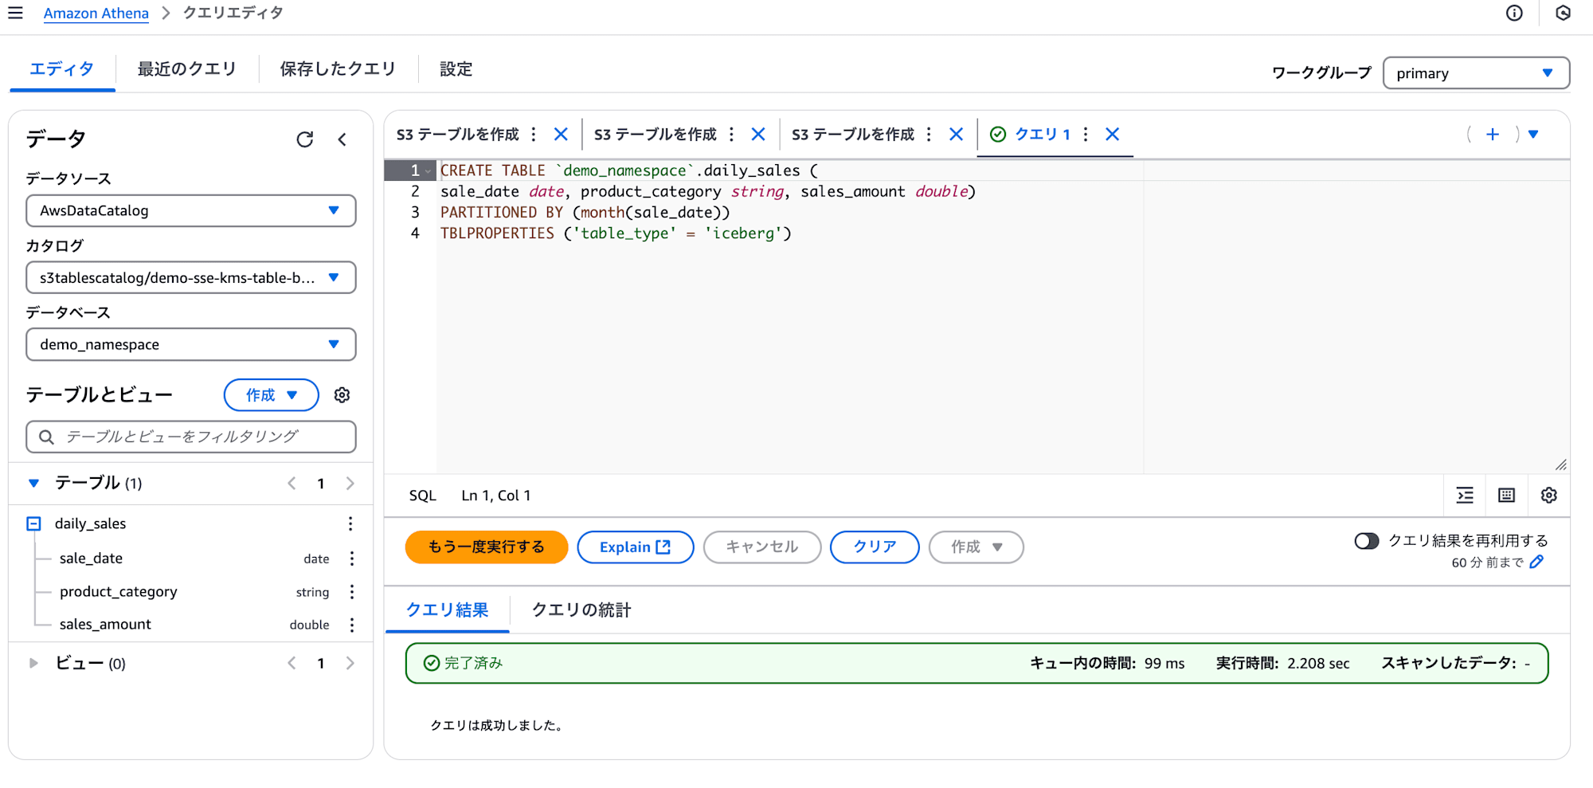Open the hexagon settings icon at top right
This screenshot has height=788, width=1593.
pos(1563,13)
